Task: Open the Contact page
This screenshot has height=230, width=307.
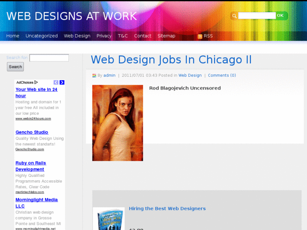Action: (143, 36)
